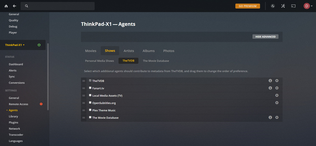316x146 pixels.
Task: Open gear settings for Local Media Assets
Action: [277, 95]
